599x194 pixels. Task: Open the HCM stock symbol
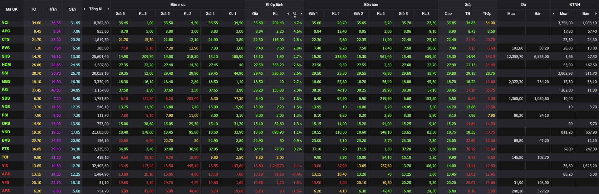click(6, 65)
